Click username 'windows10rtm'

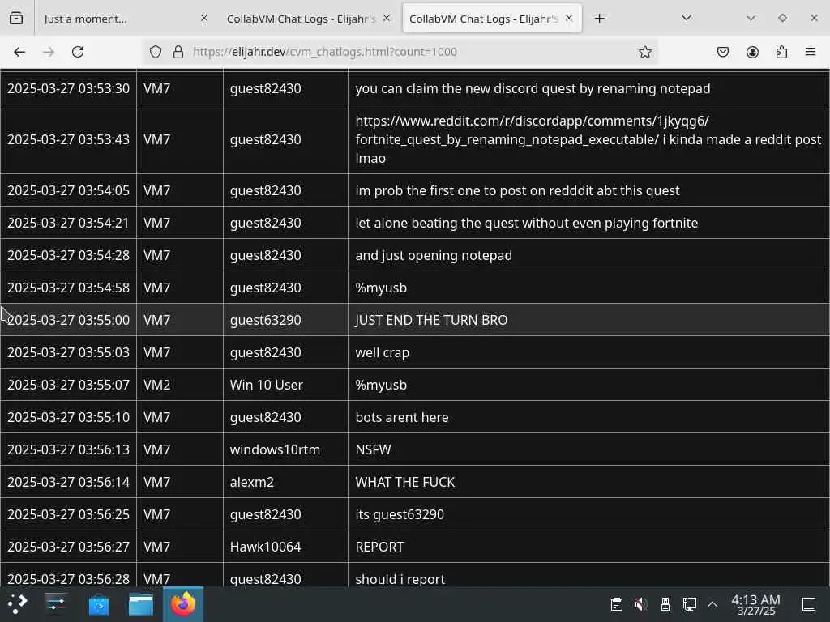[x=275, y=449]
